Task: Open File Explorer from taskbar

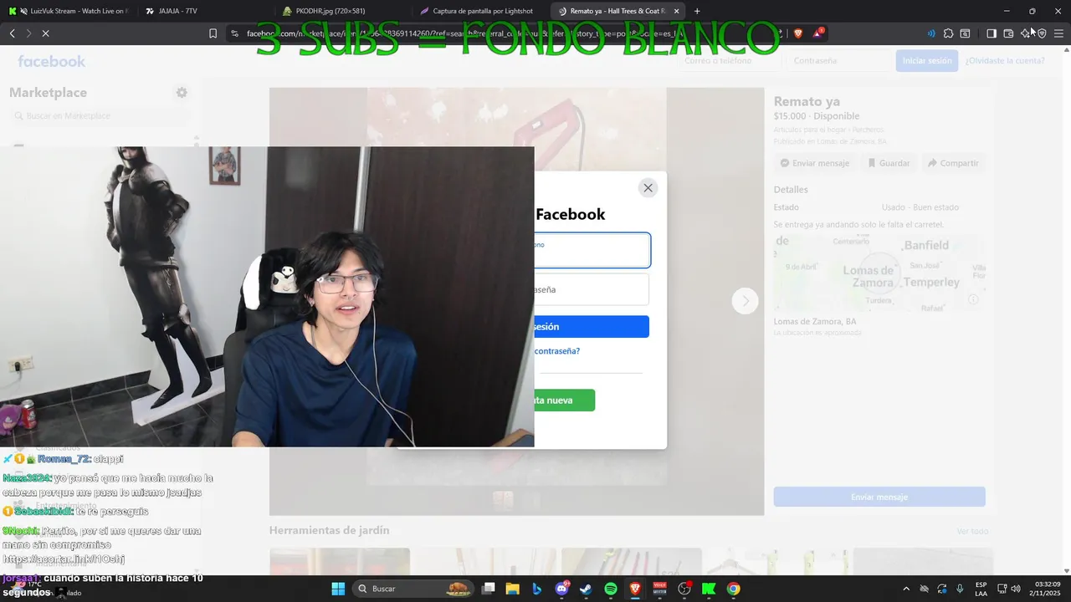Action: point(513,589)
